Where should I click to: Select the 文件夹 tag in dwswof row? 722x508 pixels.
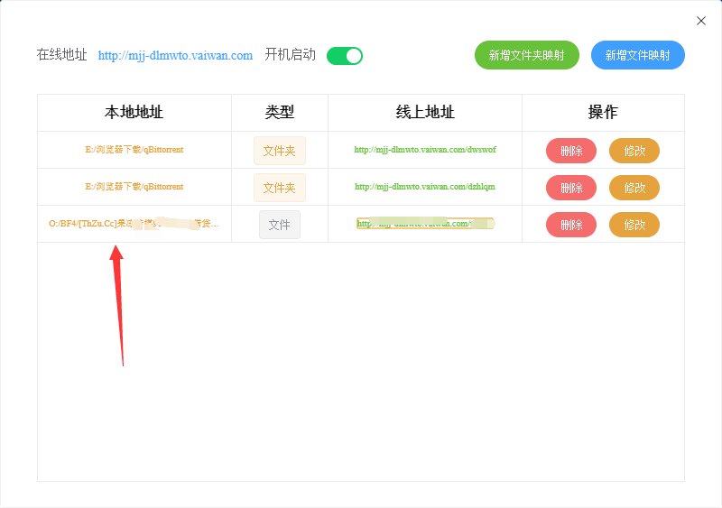click(x=280, y=151)
